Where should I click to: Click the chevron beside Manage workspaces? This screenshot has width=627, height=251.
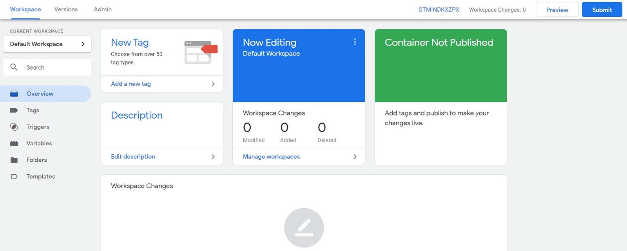(x=355, y=157)
